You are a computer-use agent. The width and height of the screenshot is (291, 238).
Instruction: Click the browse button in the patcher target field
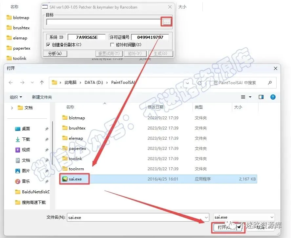166,22
